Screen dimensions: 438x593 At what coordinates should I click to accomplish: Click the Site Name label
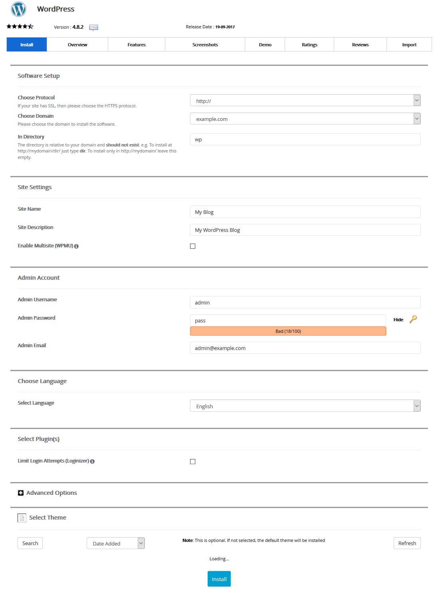(29, 209)
